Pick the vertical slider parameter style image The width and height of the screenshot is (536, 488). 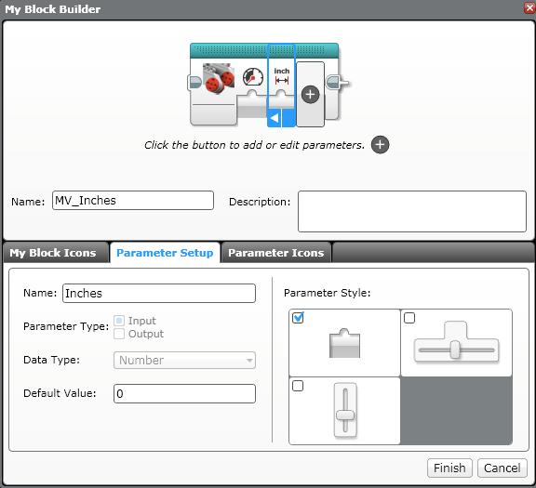(x=345, y=410)
